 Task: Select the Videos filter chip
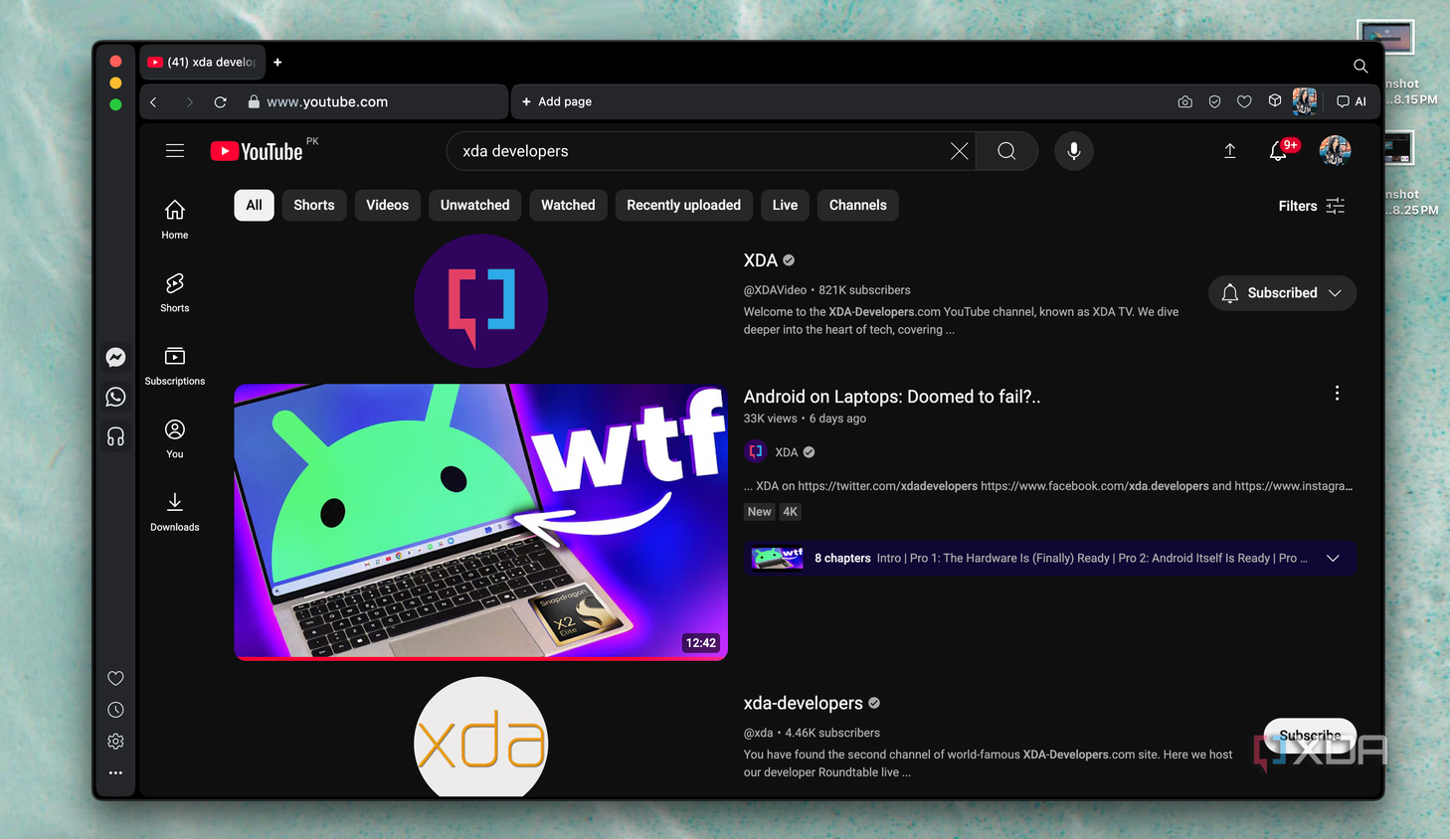[x=387, y=205]
